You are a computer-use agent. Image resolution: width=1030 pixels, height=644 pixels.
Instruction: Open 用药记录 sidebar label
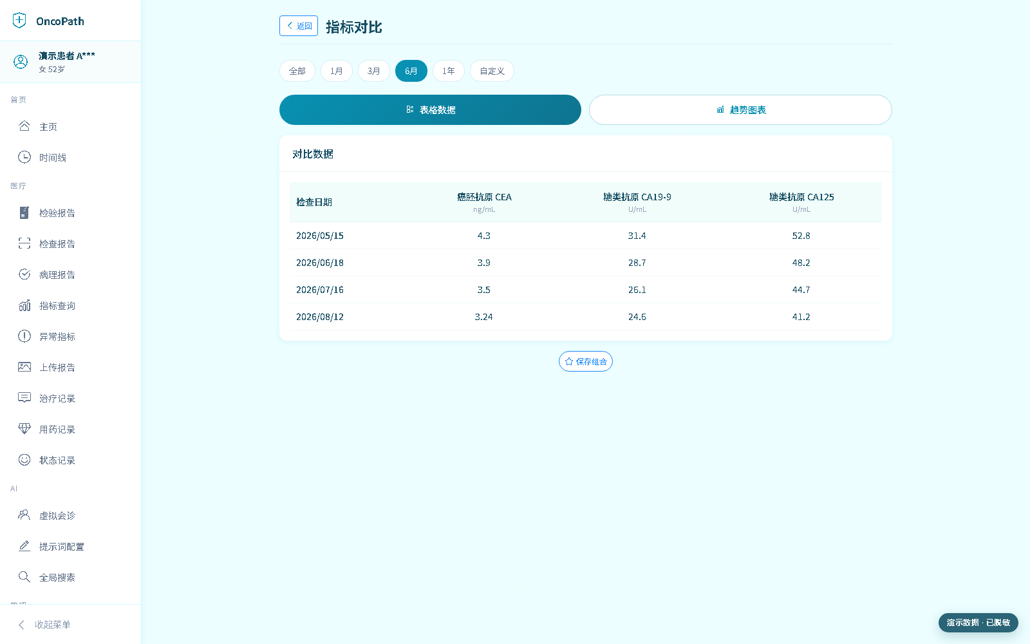click(x=57, y=430)
